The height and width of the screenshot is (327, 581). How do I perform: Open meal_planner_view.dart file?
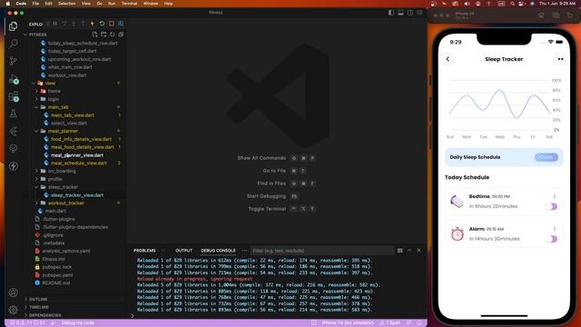pyautogui.click(x=77, y=155)
